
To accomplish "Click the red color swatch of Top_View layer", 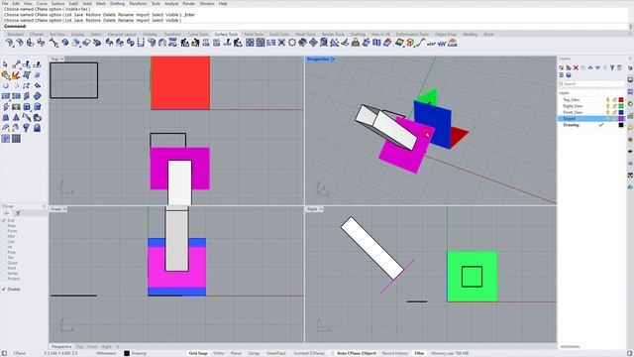I will click(621, 99).
